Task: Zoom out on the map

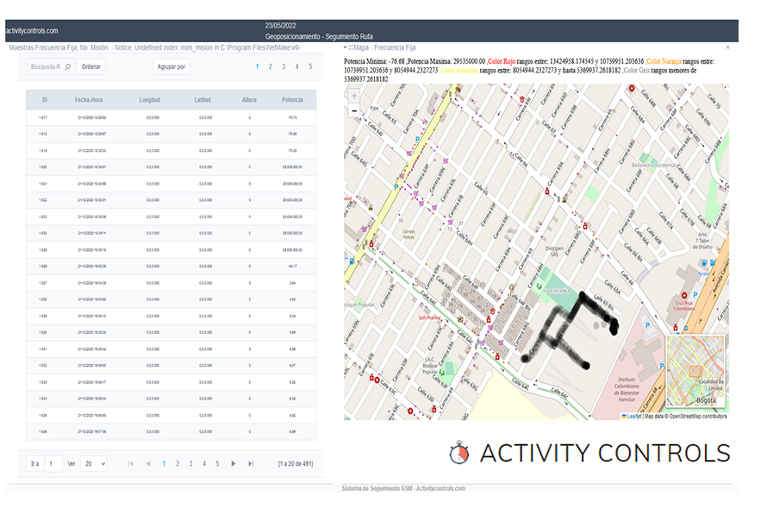Action: click(x=354, y=110)
